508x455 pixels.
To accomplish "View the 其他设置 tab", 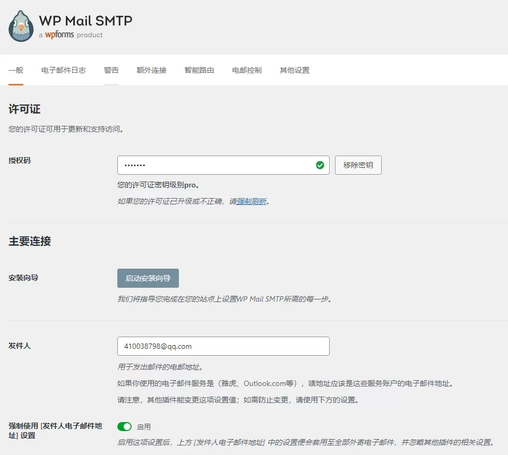I will tap(295, 70).
